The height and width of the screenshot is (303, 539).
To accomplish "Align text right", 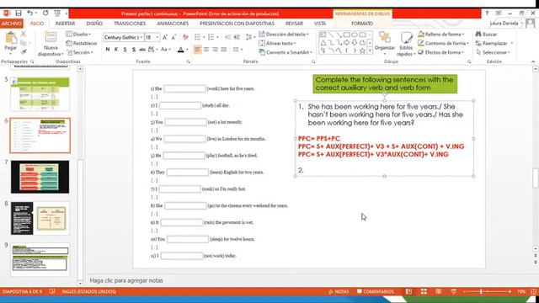I will [216, 50].
